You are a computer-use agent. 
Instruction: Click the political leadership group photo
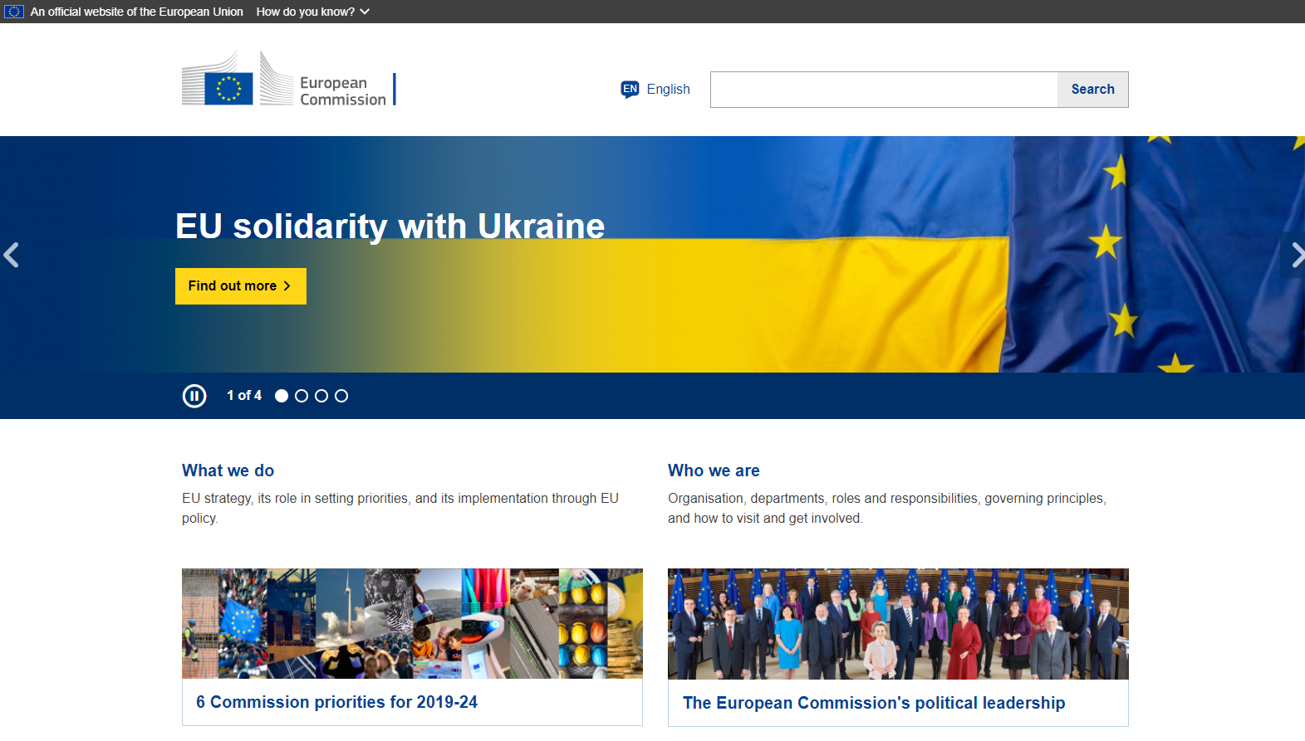898,624
